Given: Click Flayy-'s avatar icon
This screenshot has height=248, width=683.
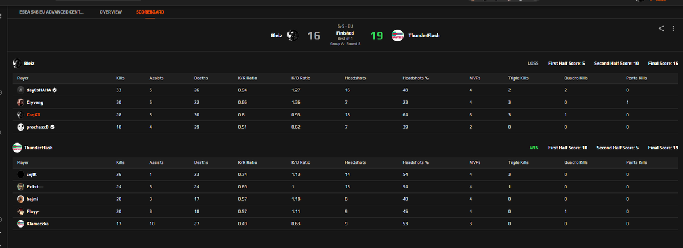Looking at the screenshot, I should point(20,212).
